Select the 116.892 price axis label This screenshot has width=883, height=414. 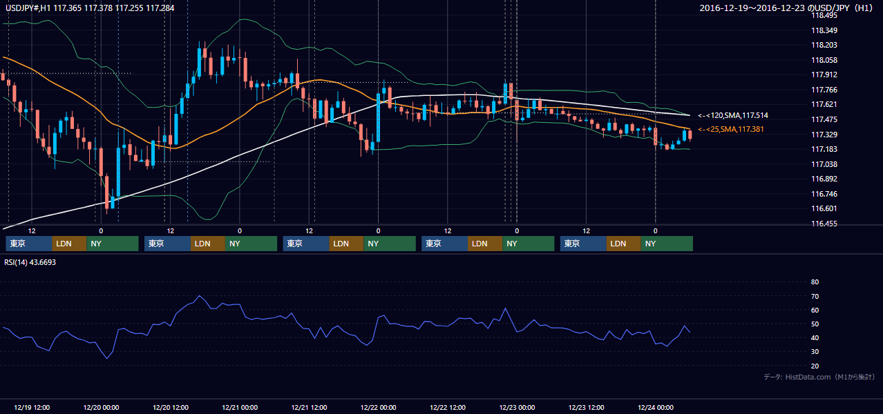tap(824, 179)
